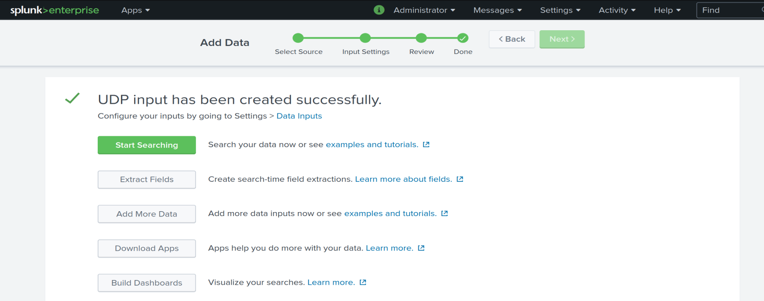Open 'Learn more' link in Download Apps row
764x301 pixels.
389,248
